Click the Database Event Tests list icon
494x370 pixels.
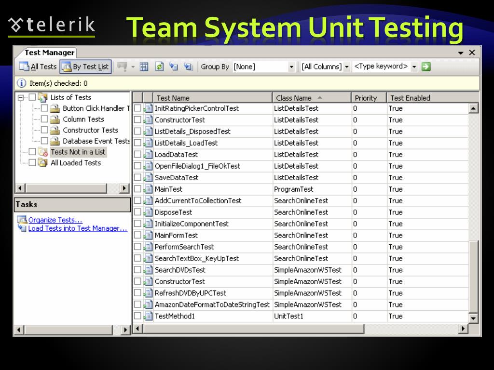55,141
